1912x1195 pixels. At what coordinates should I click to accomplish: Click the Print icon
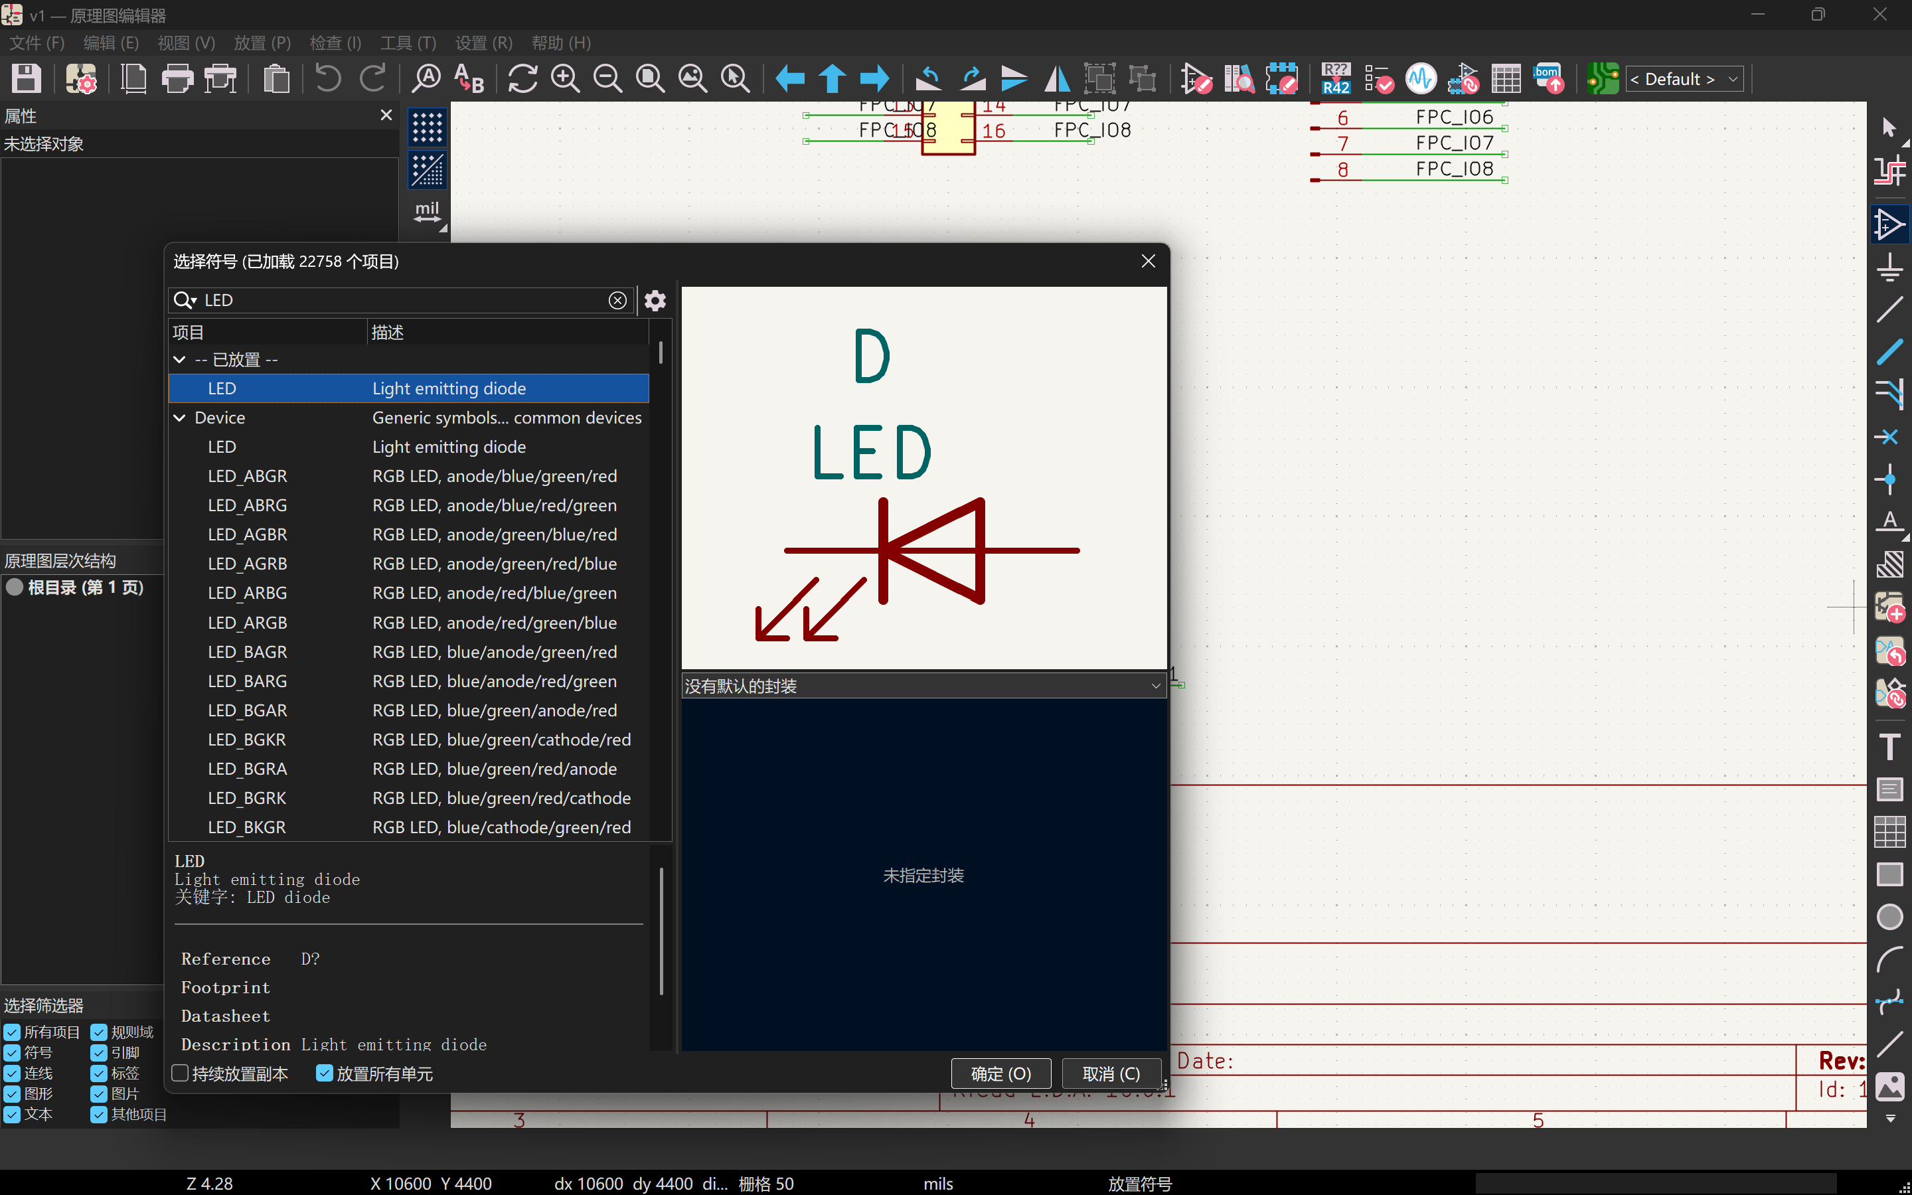177,79
